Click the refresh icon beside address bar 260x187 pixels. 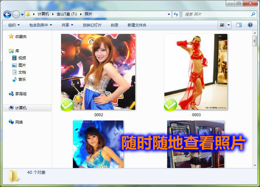(x=176, y=15)
